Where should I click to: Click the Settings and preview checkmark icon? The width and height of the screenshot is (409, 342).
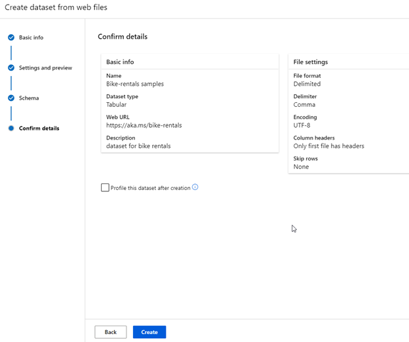(11, 68)
